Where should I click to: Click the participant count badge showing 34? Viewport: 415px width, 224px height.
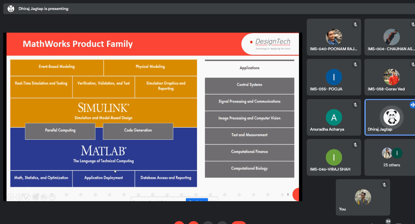388,221
